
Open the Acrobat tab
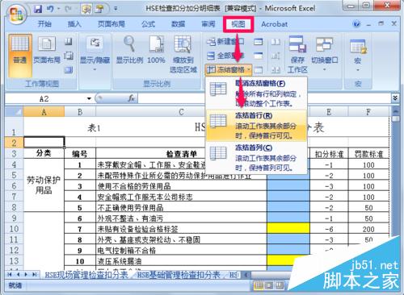pos(275,24)
